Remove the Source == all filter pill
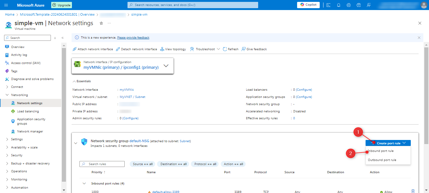Screen dimensions: 429x193 tap(143, 164)
